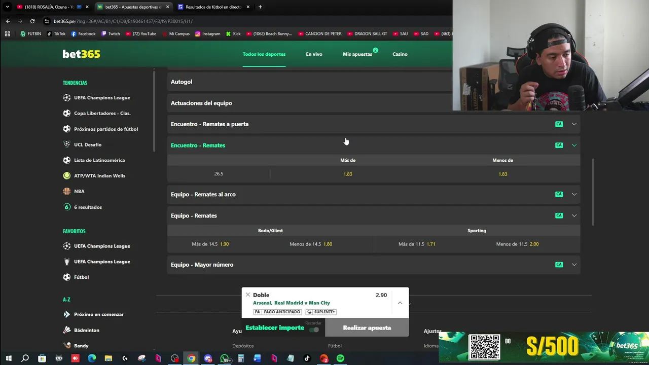This screenshot has height=365, width=649.
Task: Open the Chrome tab search dropdown
Action: (x=7, y=7)
